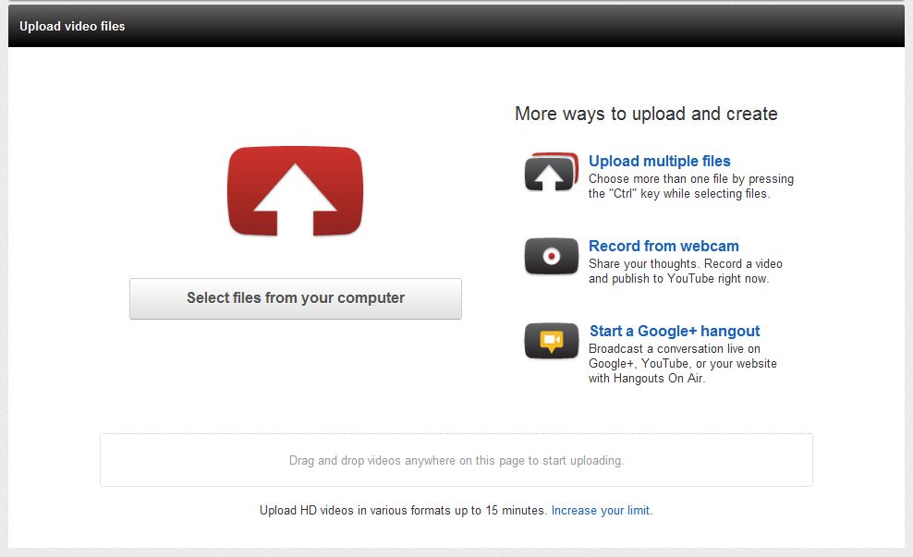Click the Upload video files header title
Screen dimensions: 913x557
72,26
